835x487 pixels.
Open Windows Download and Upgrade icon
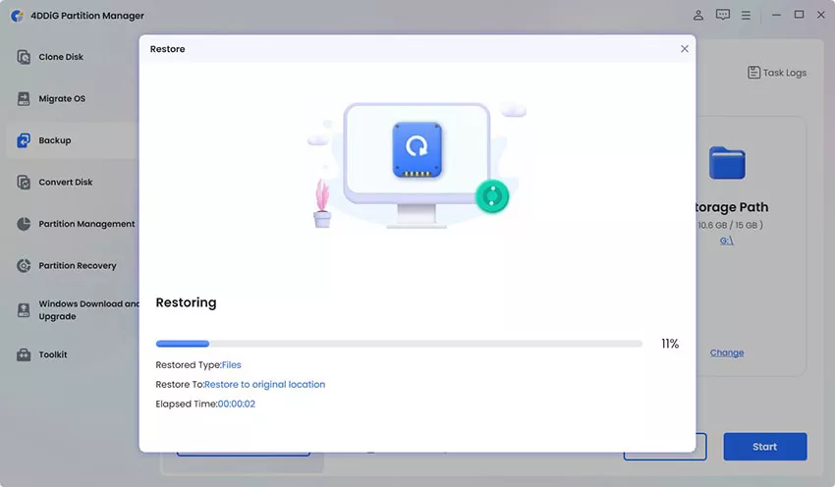(x=24, y=310)
